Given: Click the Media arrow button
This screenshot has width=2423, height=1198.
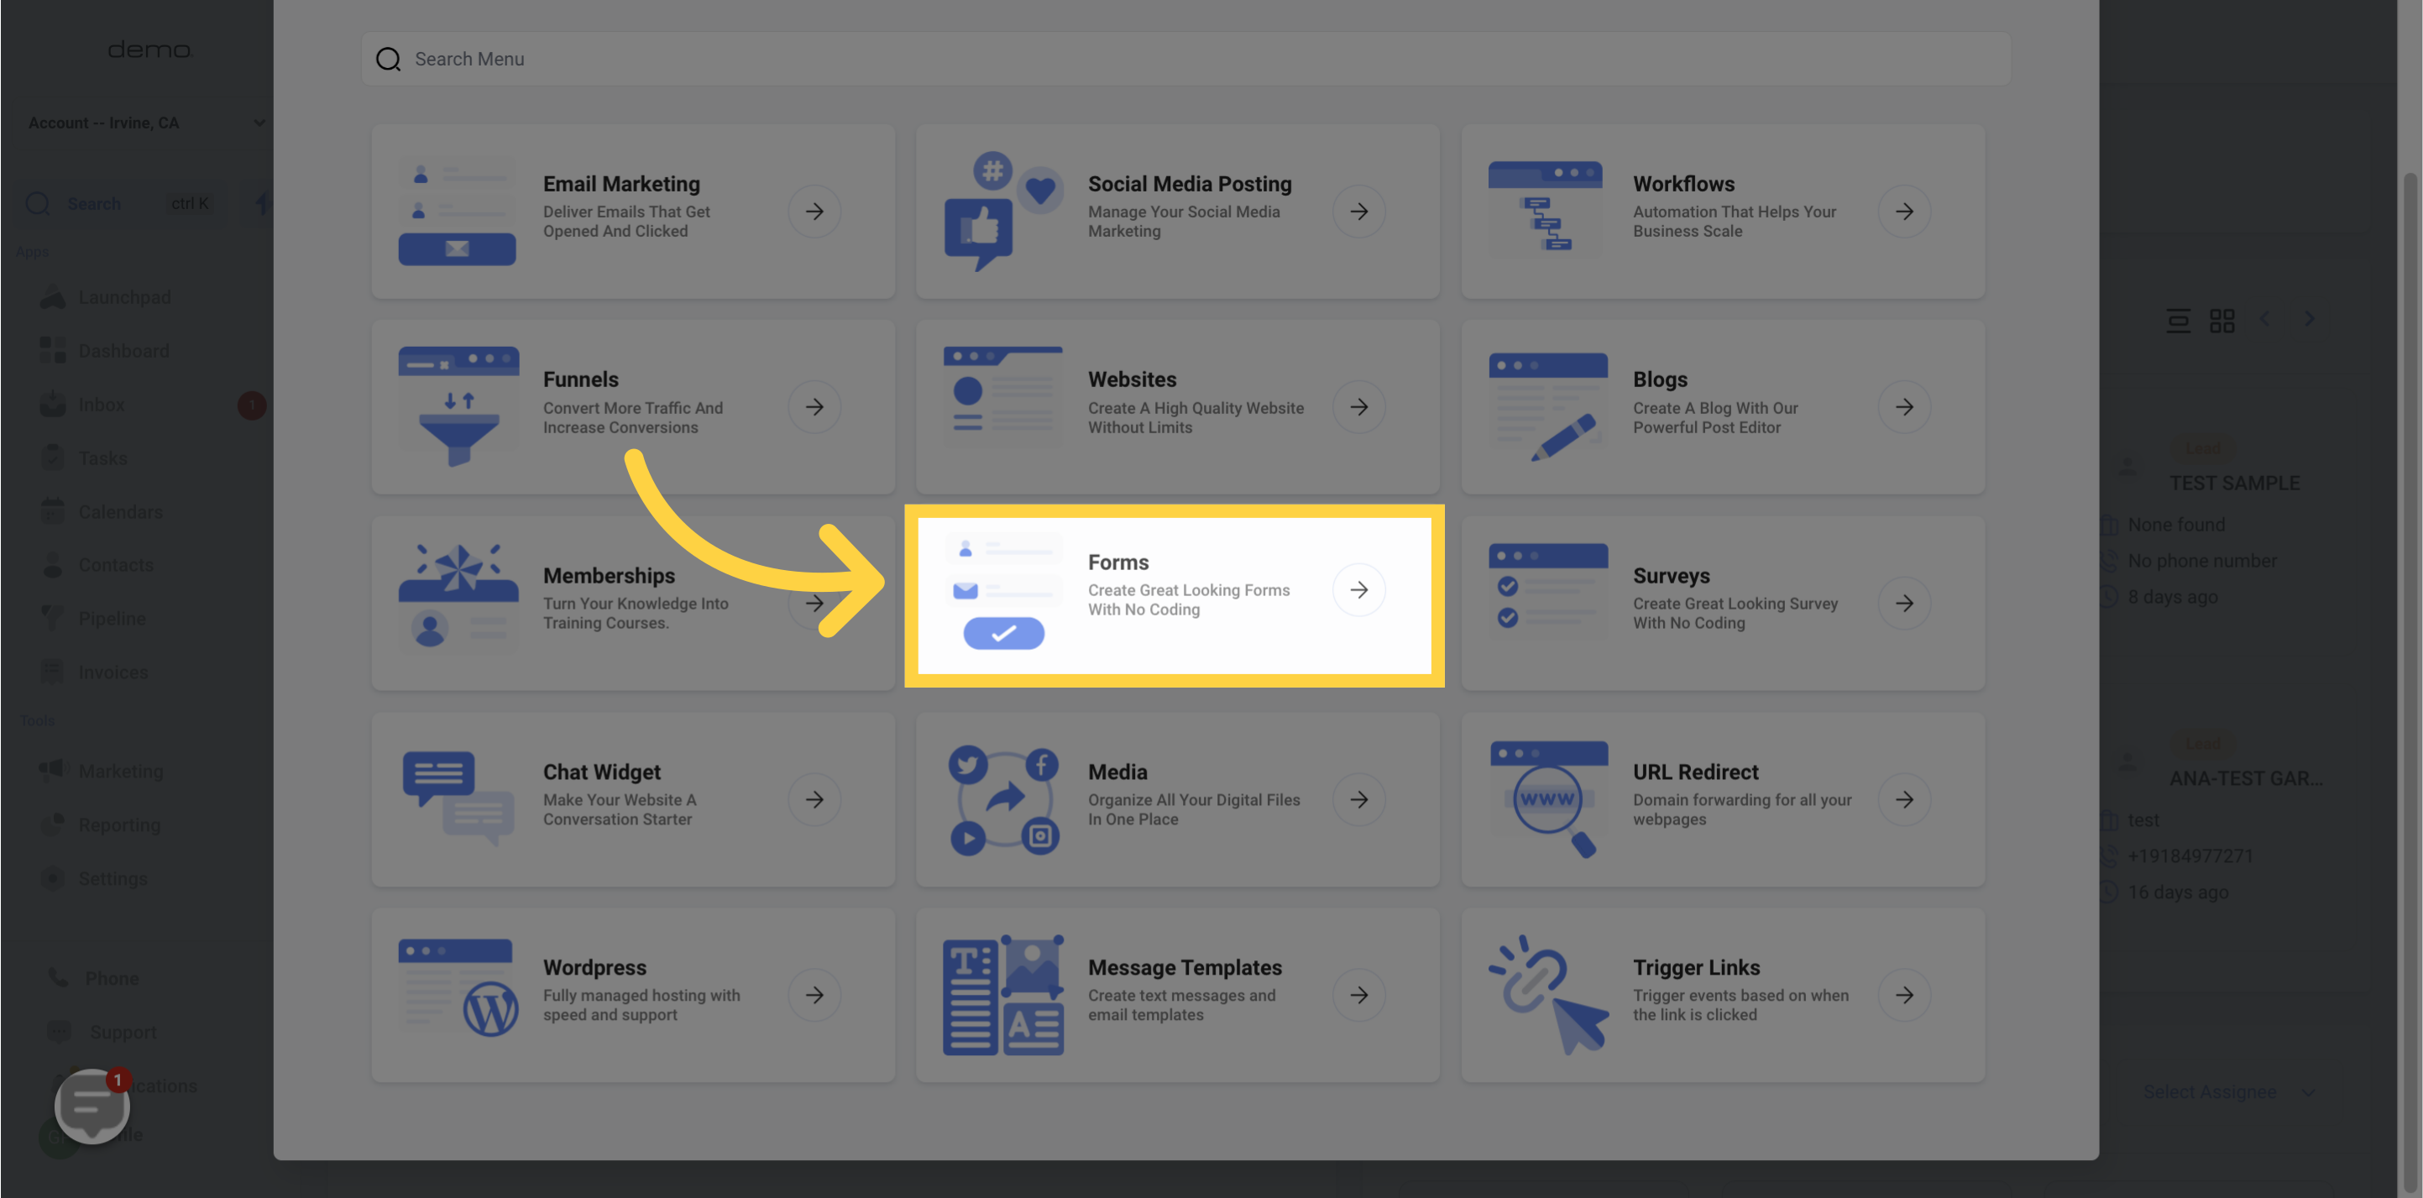Looking at the screenshot, I should tap(1358, 799).
